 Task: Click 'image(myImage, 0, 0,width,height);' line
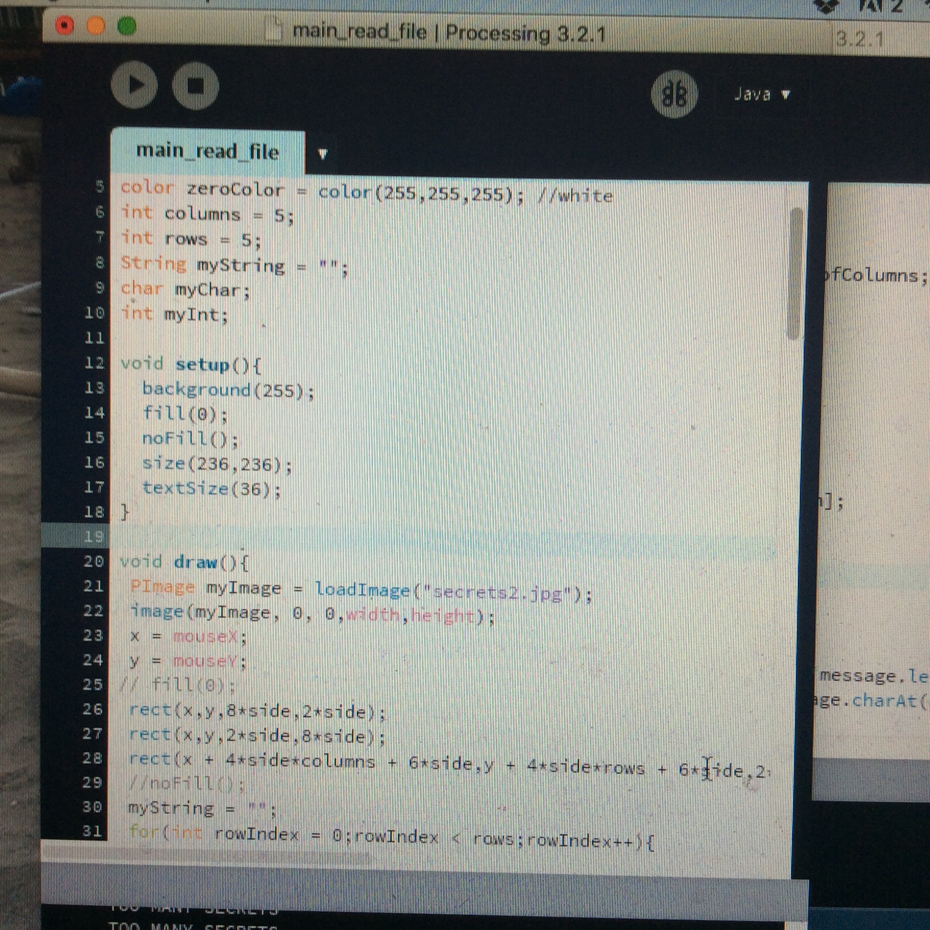pyautogui.click(x=312, y=614)
